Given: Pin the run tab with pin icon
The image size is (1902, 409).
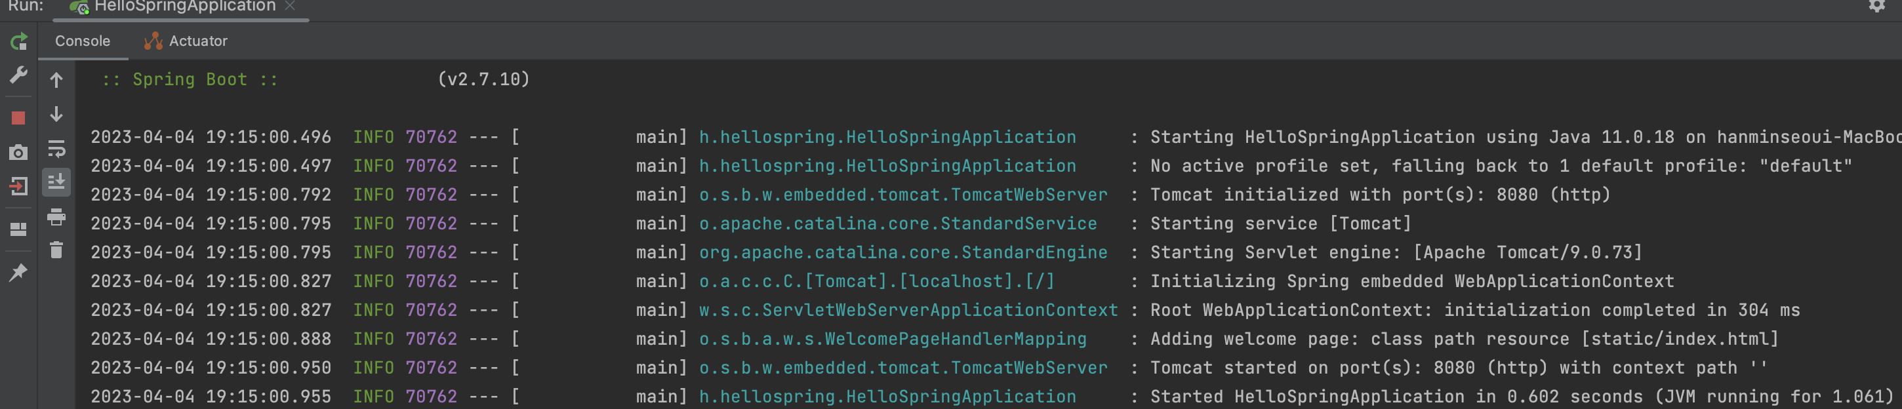Looking at the screenshot, I should (x=18, y=273).
